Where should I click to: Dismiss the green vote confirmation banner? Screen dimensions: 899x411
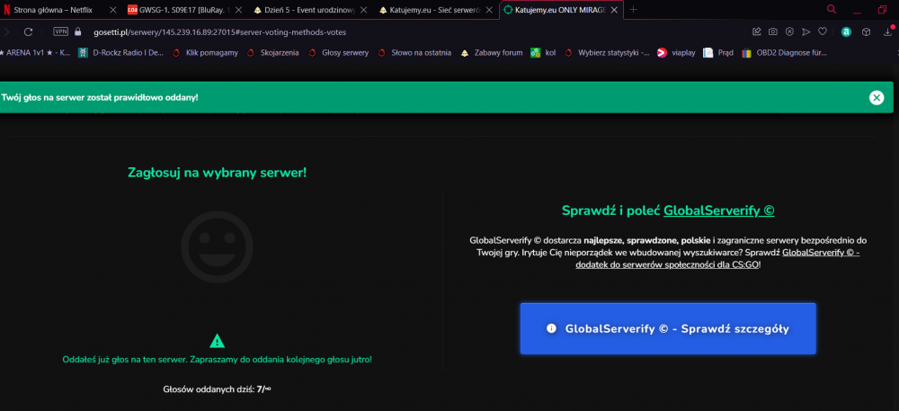click(876, 97)
